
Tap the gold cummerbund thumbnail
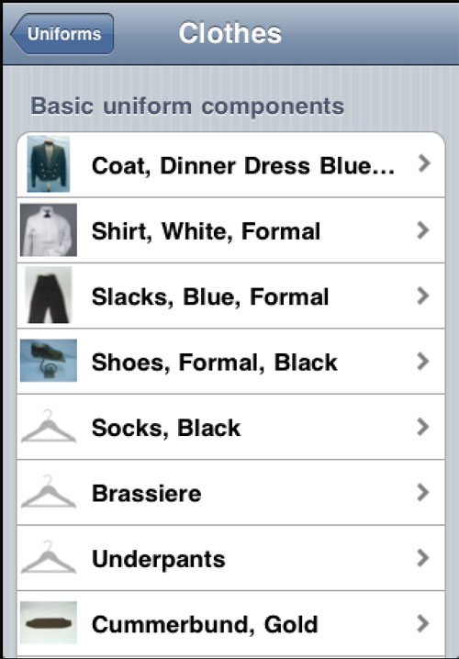49,623
